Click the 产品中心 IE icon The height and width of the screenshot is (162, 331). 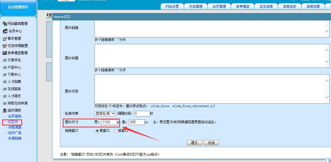[5, 67]
